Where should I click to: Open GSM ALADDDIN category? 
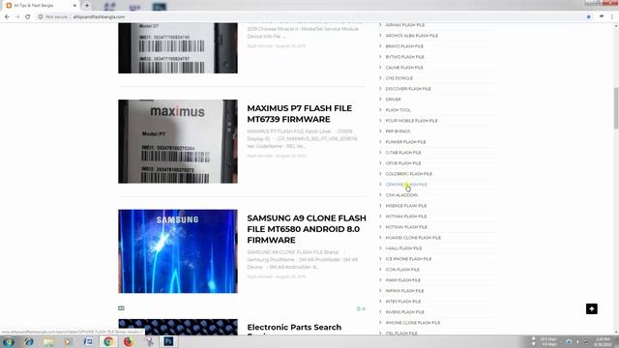click(401, 195)
